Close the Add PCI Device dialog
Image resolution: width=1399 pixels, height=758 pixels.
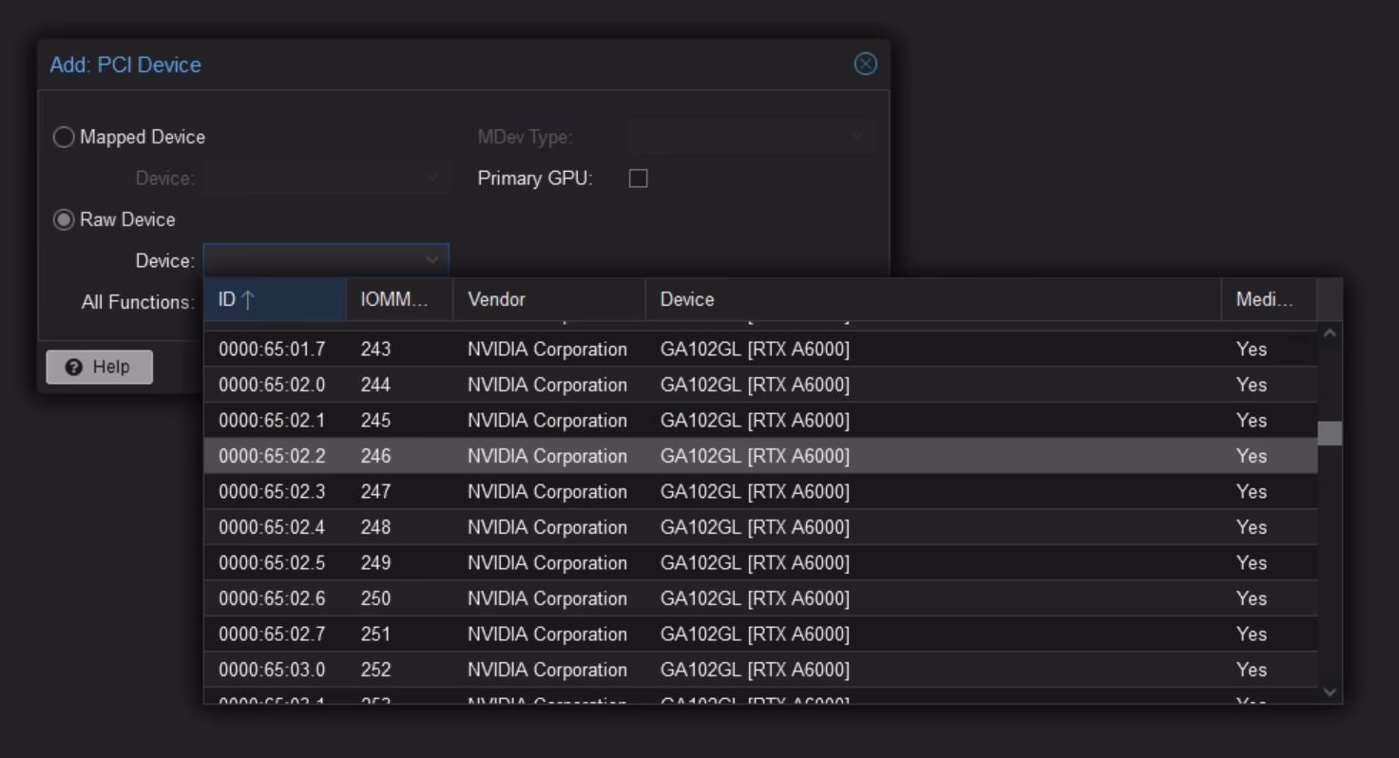click(865, 64)
